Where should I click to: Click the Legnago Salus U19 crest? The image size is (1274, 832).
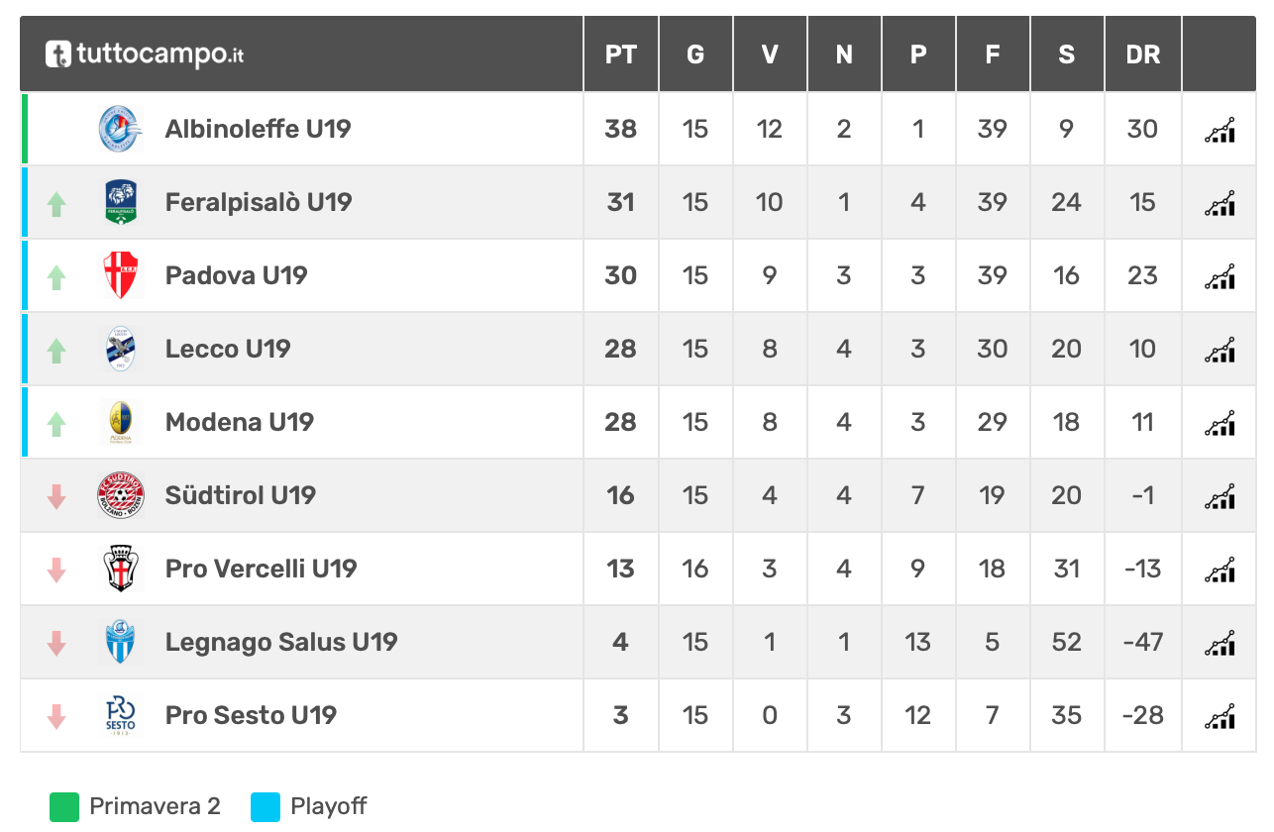tap(121, 642)
